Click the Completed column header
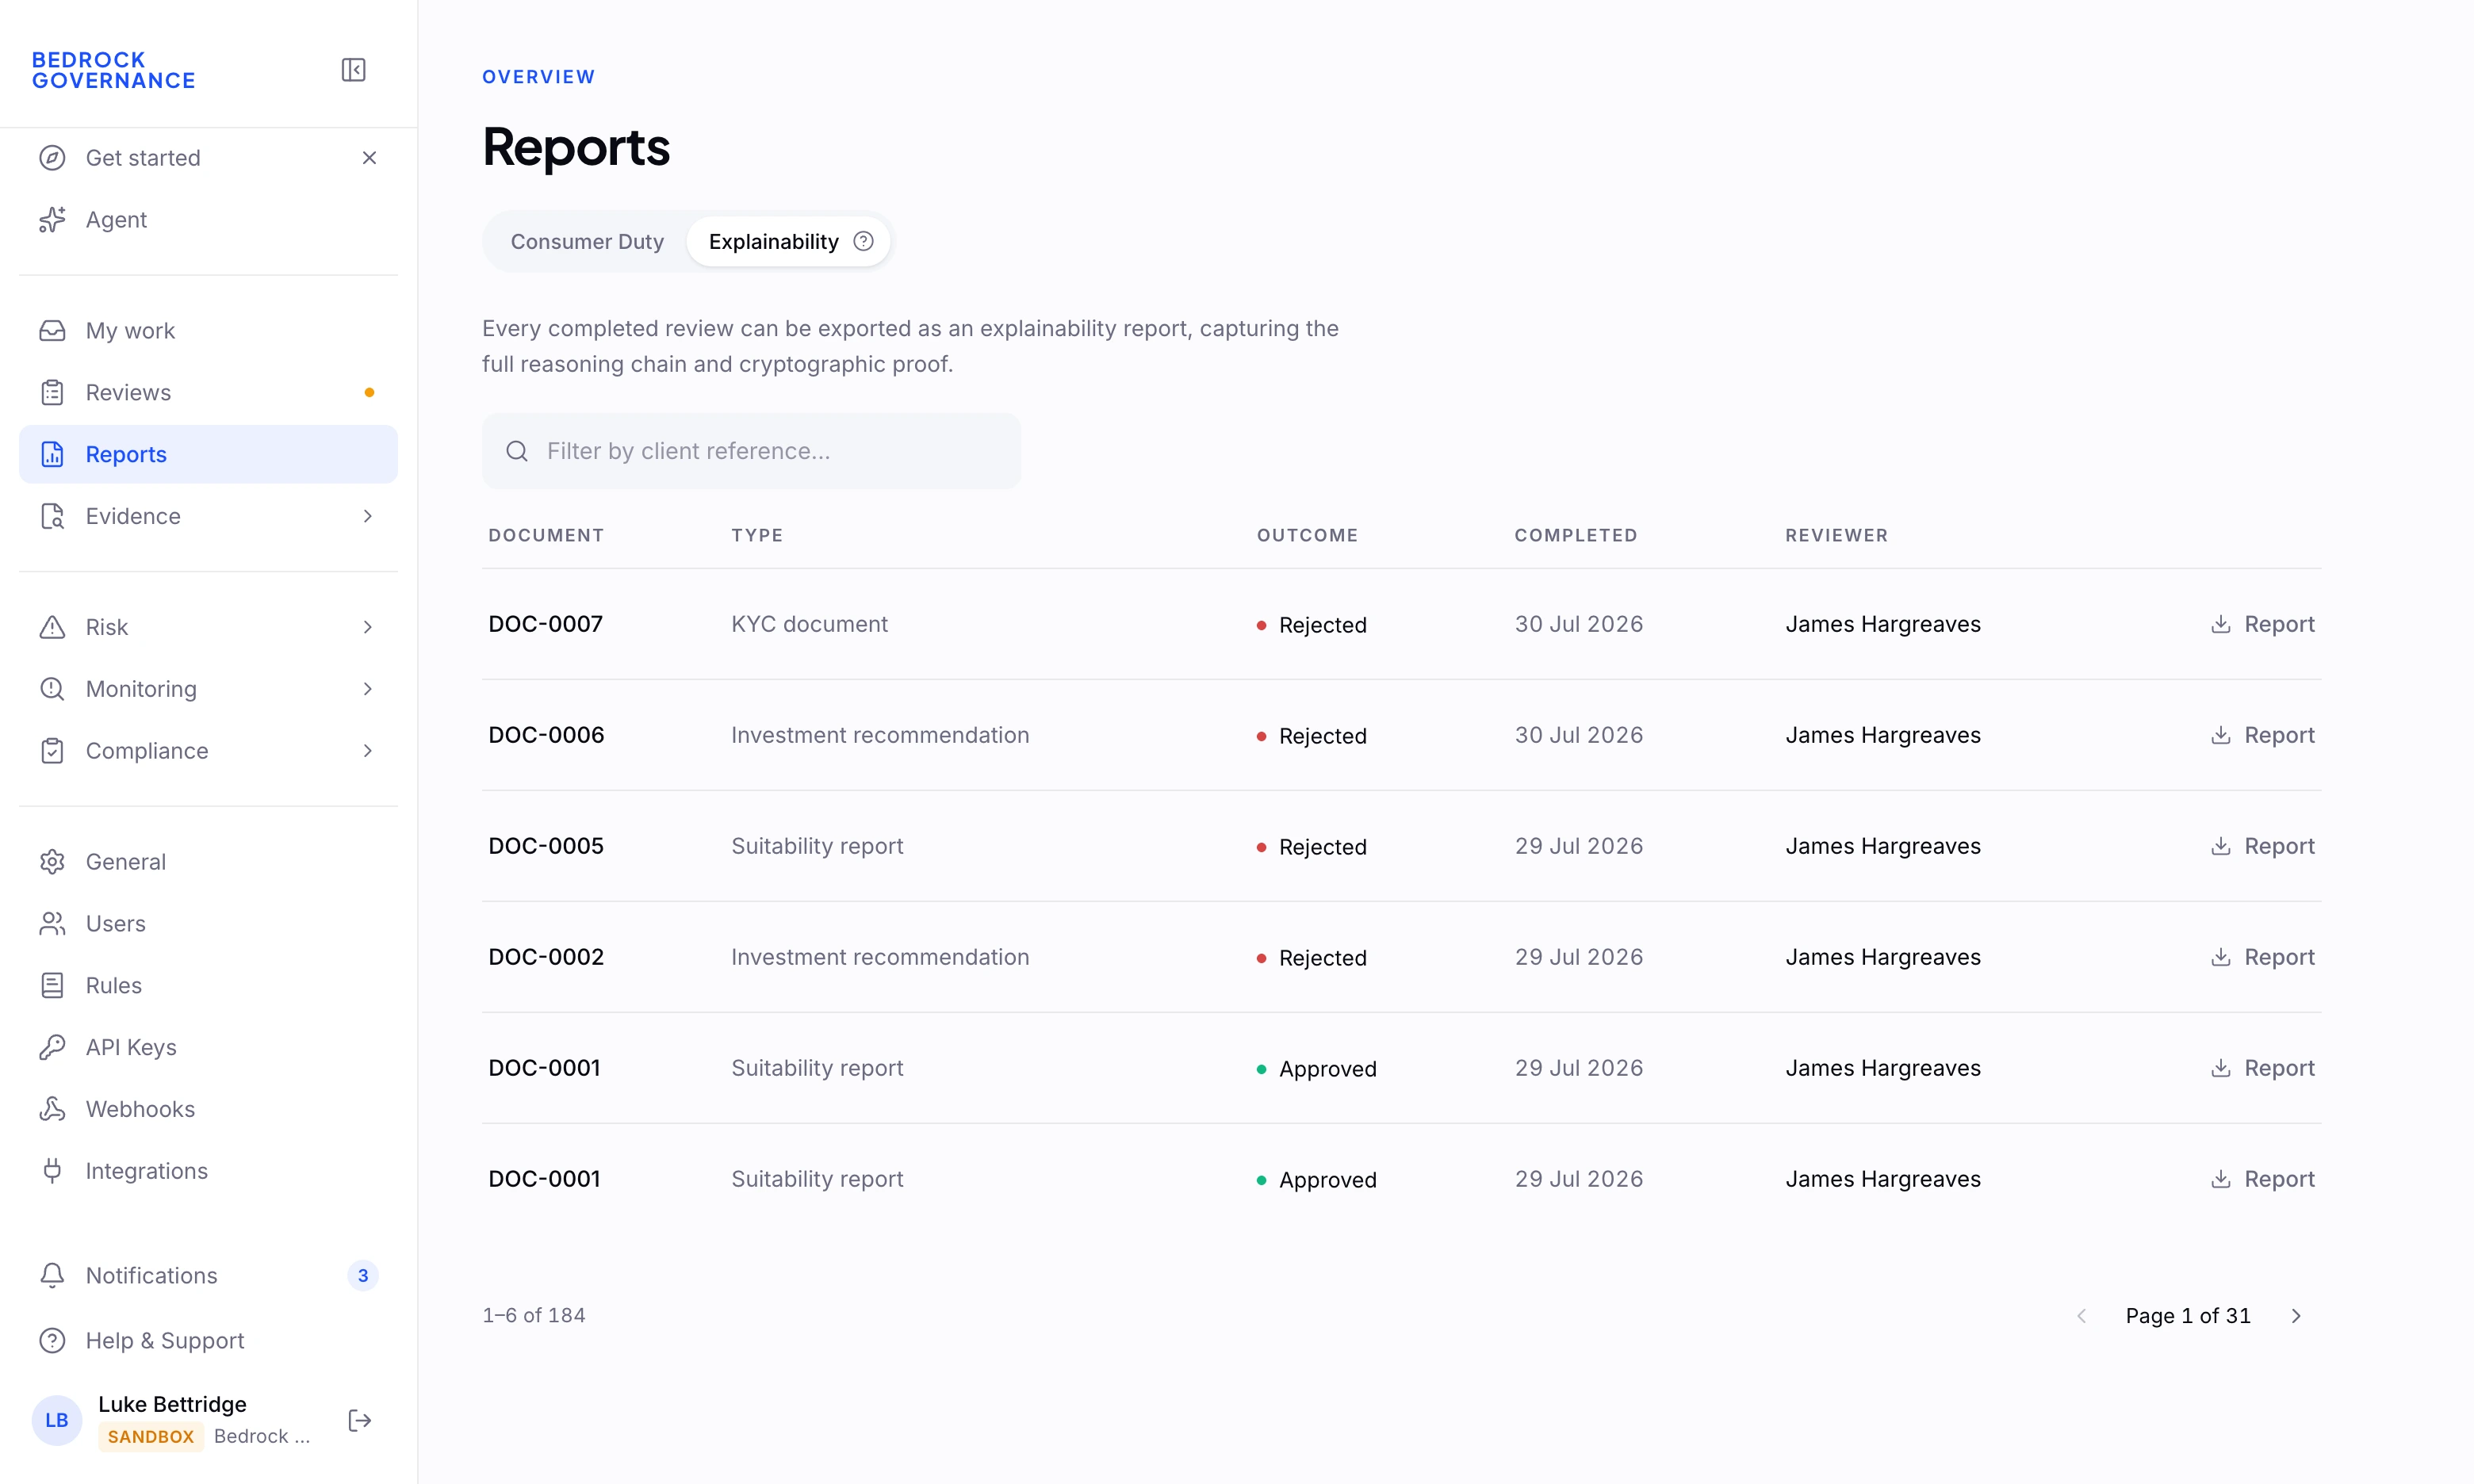Image resolution: width=2474 pixels, height=1484 pixels. [1576, 536]
